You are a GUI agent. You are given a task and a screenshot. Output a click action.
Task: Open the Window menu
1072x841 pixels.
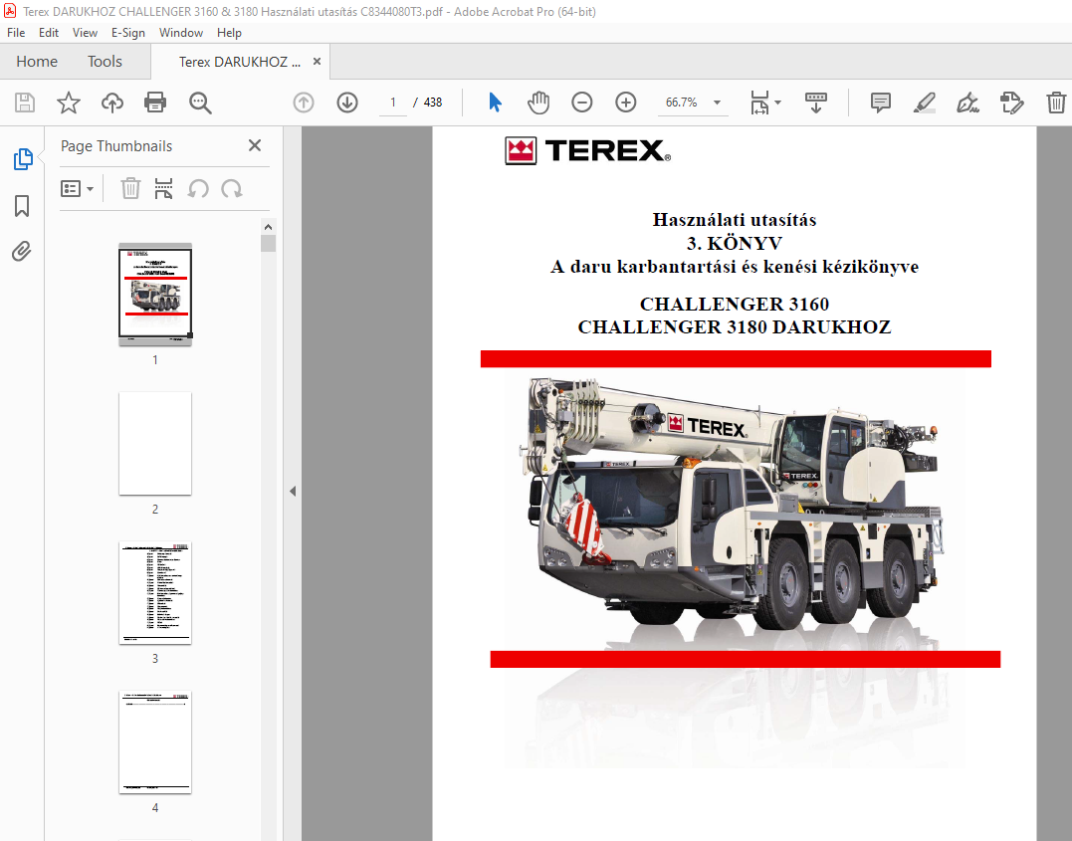pos(181,32)
